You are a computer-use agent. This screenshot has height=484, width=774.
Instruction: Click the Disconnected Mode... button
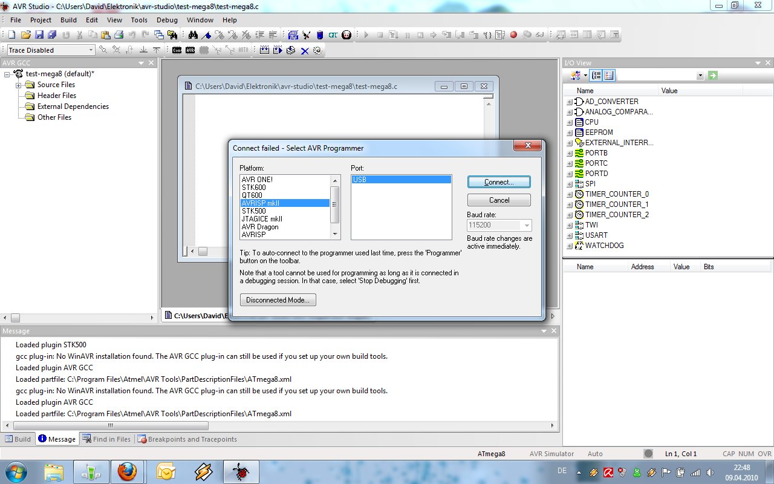coord(278,300)
